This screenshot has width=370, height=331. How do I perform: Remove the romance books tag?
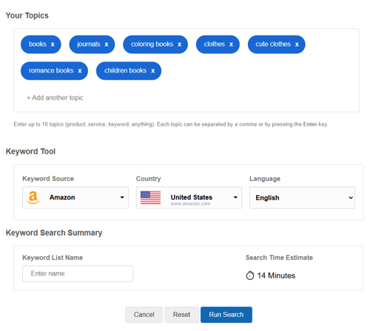pos(80,71)
